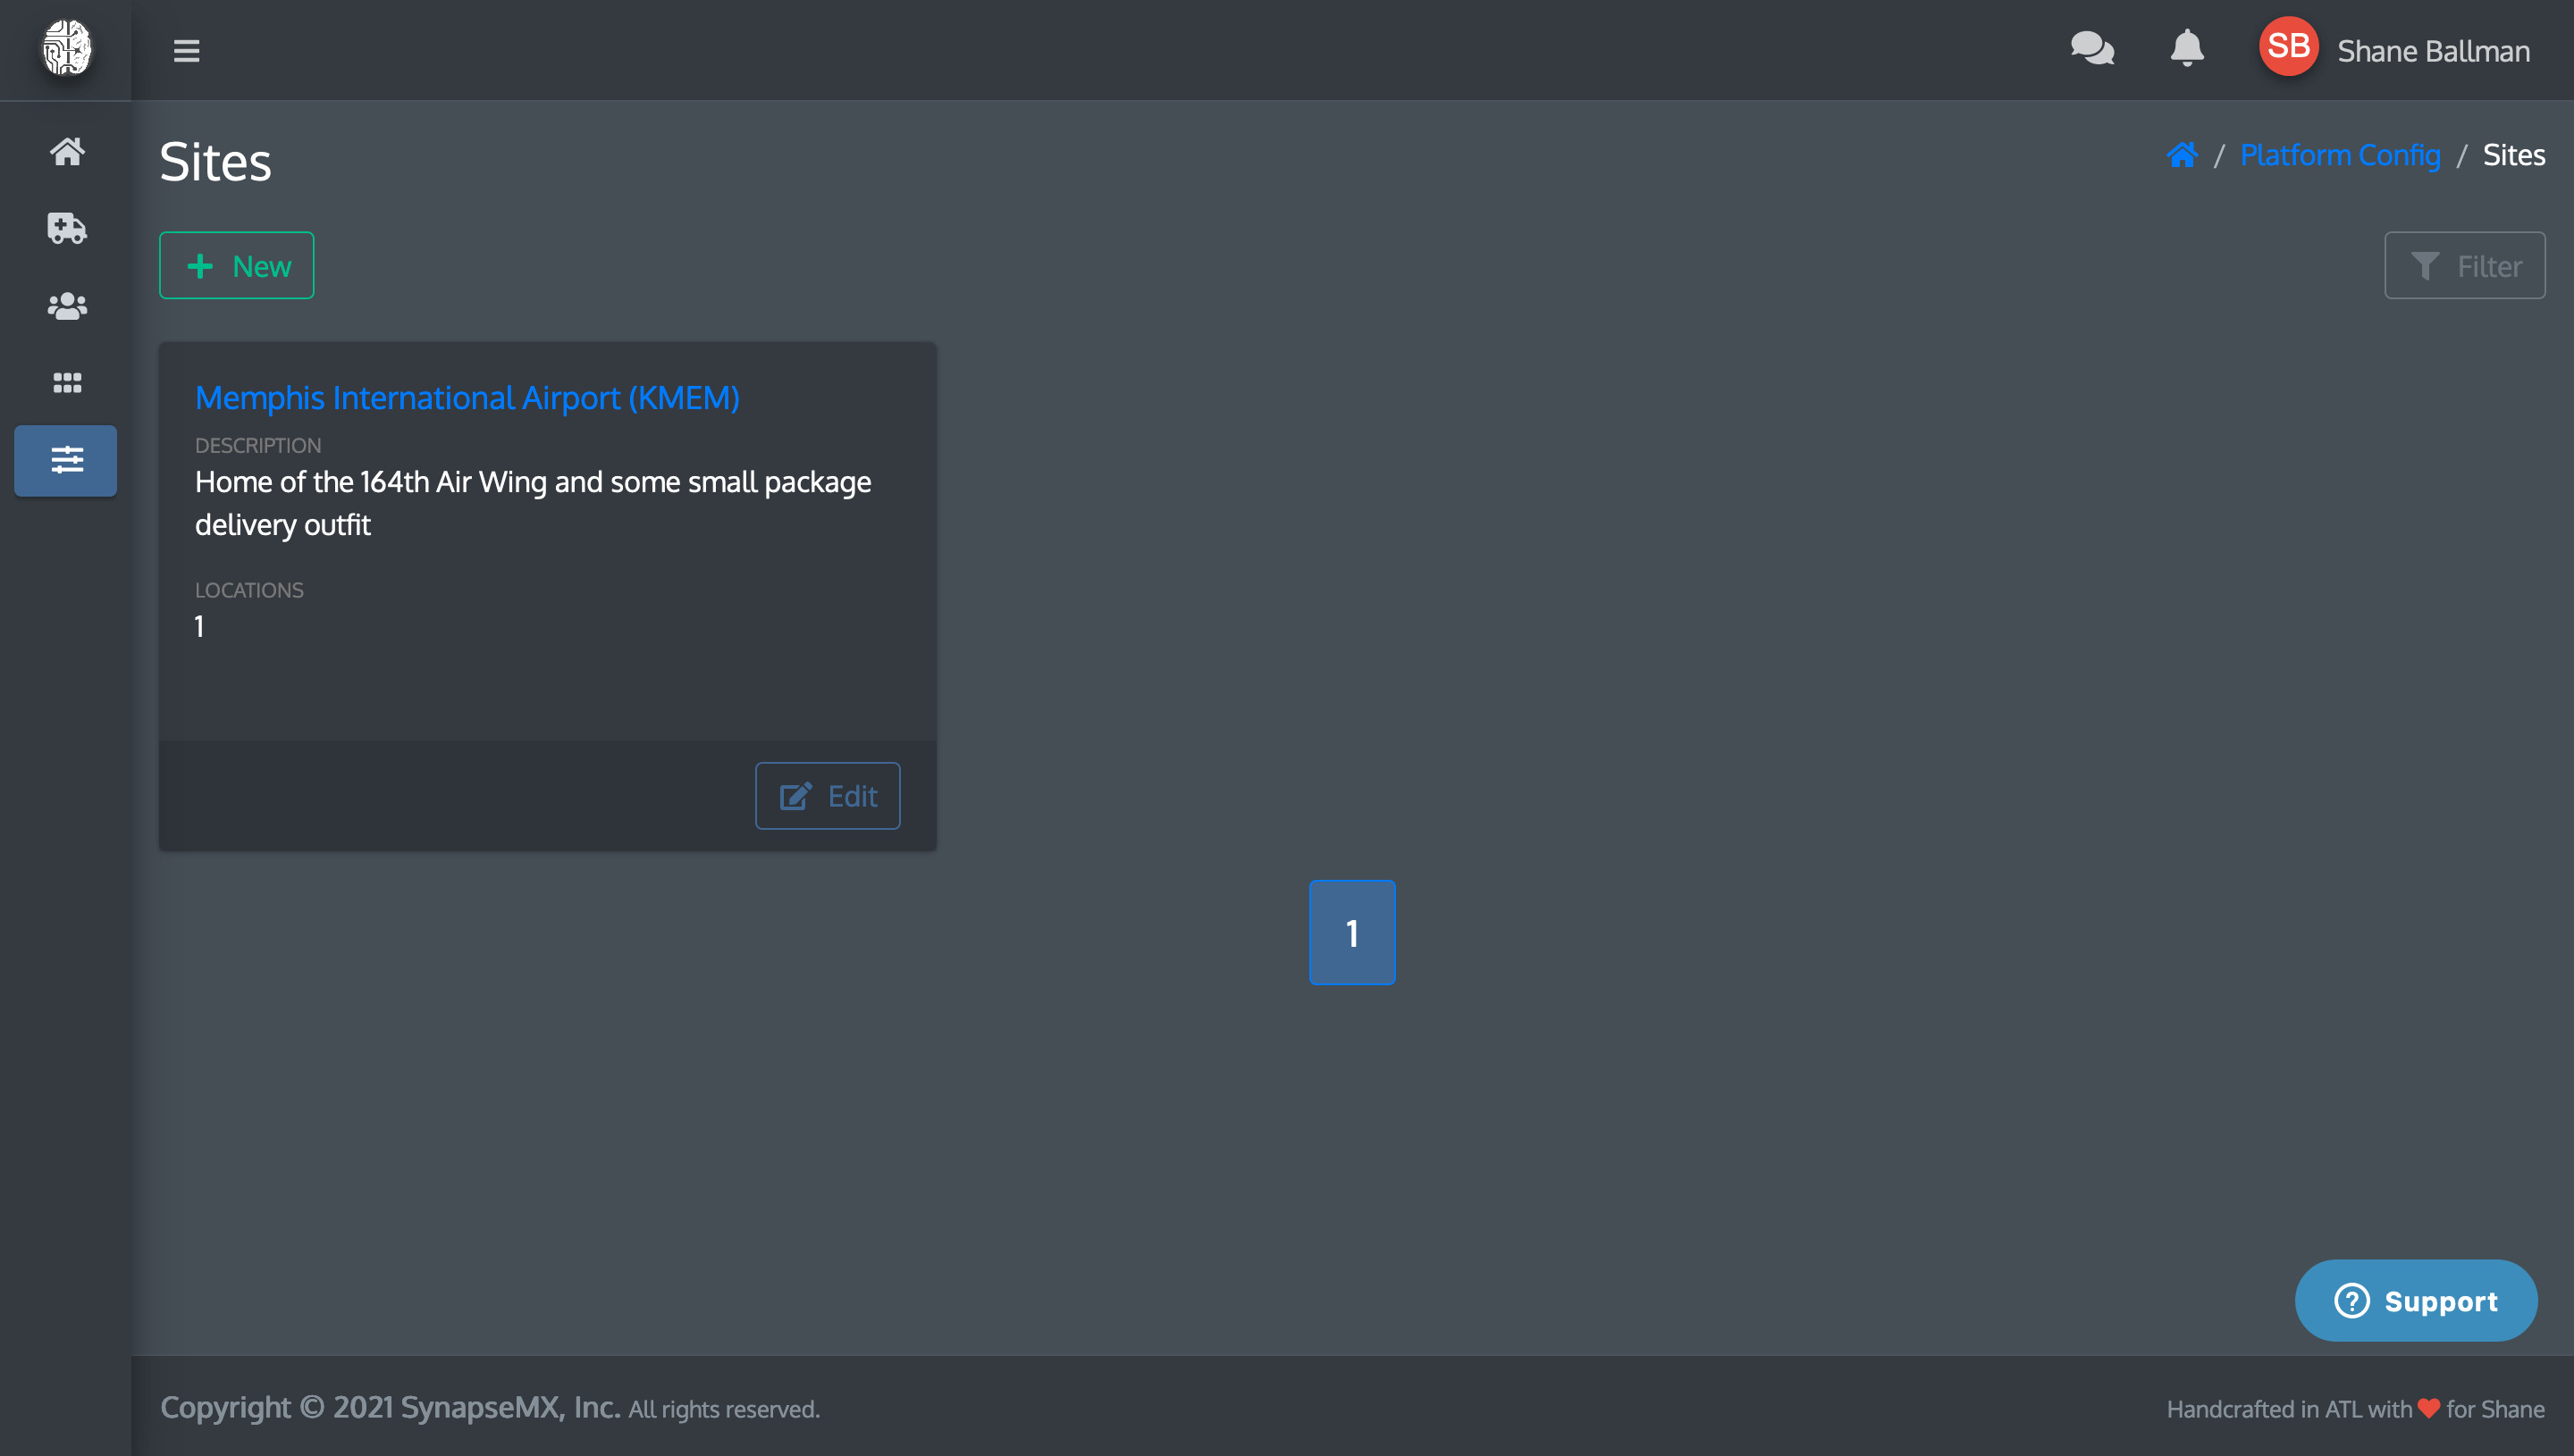Select the Platform Config sliders icon
Viewport: 2574px width, 1456px height.
tap(65, 460)
